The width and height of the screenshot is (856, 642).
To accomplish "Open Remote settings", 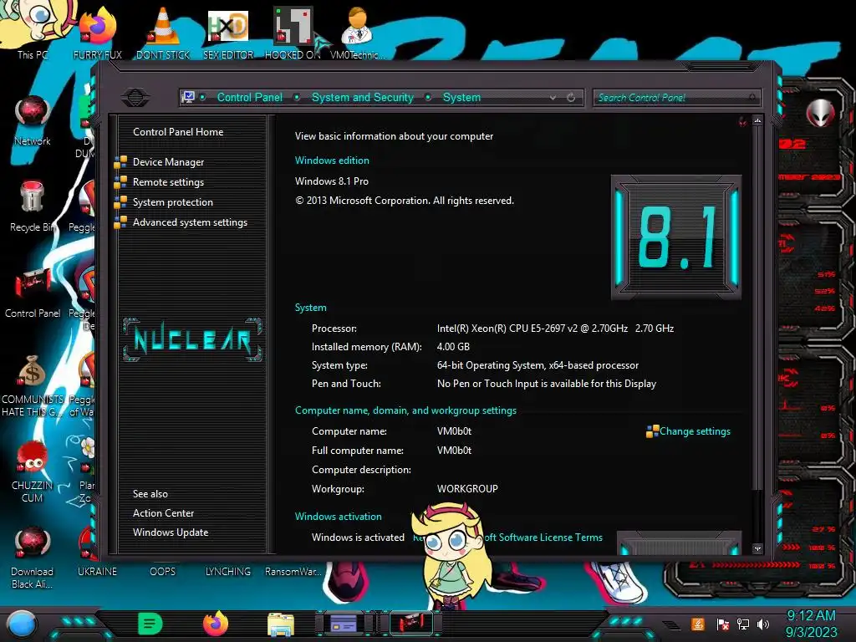I will [168, 182].
